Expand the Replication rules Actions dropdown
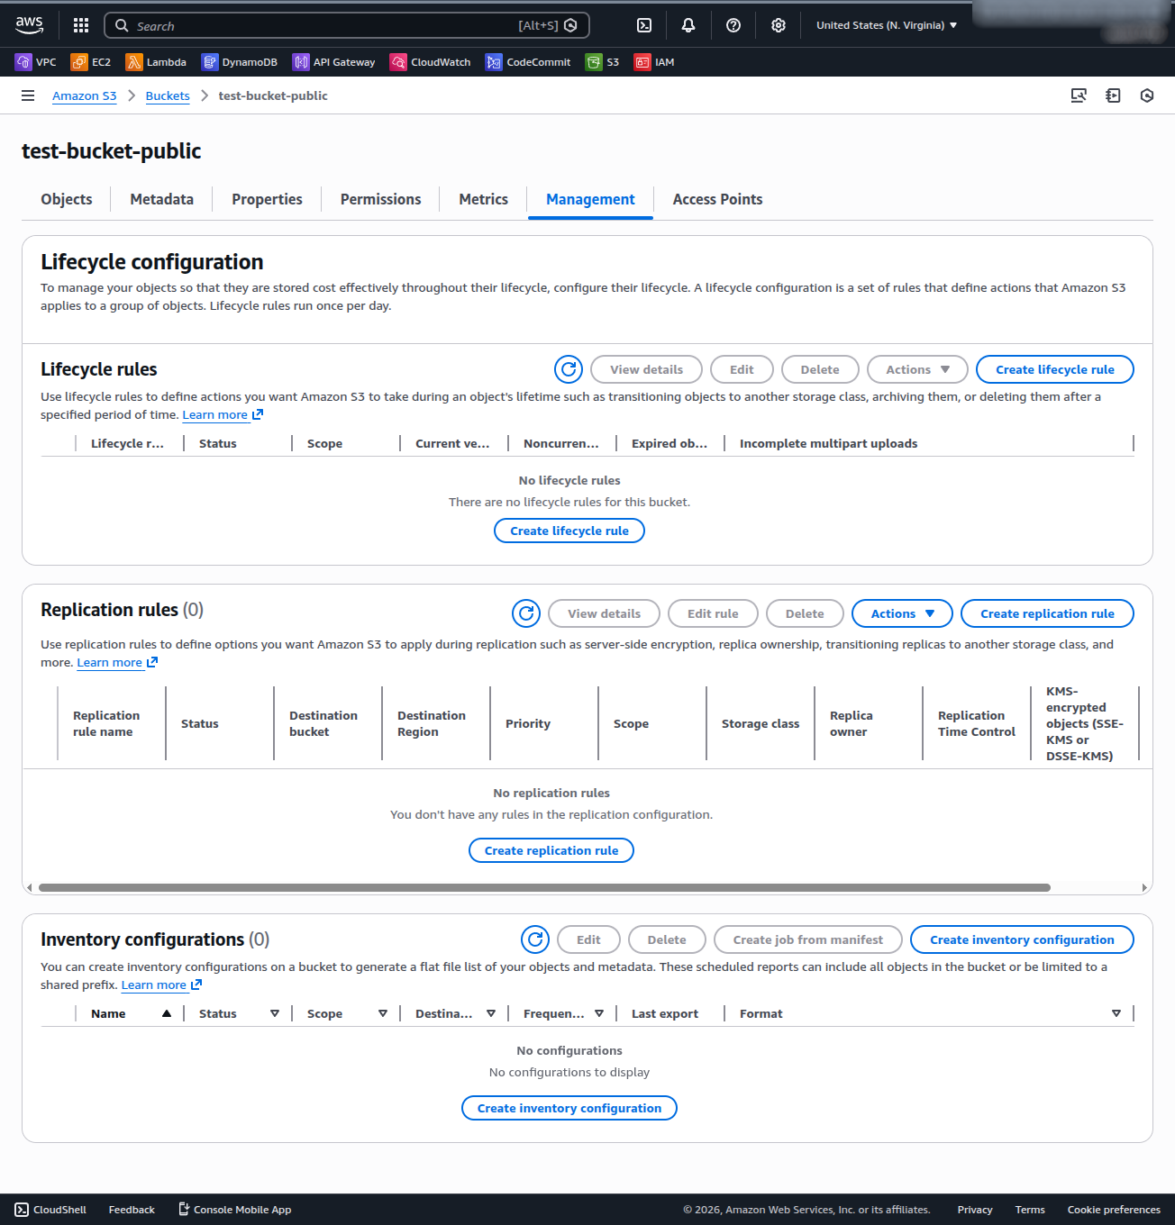 point(902,613)
